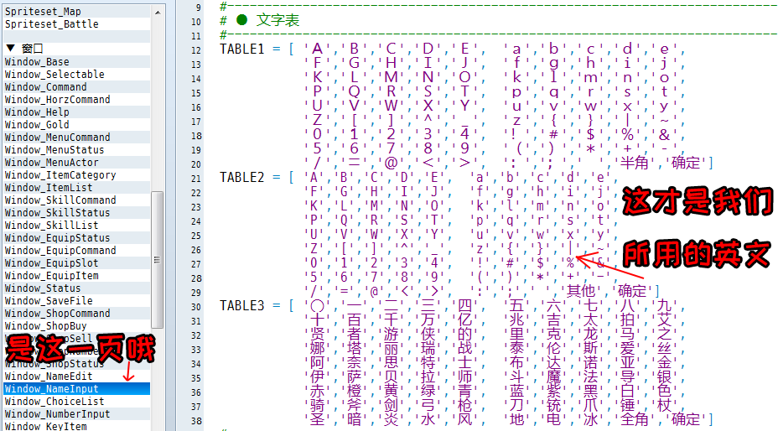This screenshot has width=778, height=431.
Task: Open Window_MenuActor script
Action: [76, 163]
